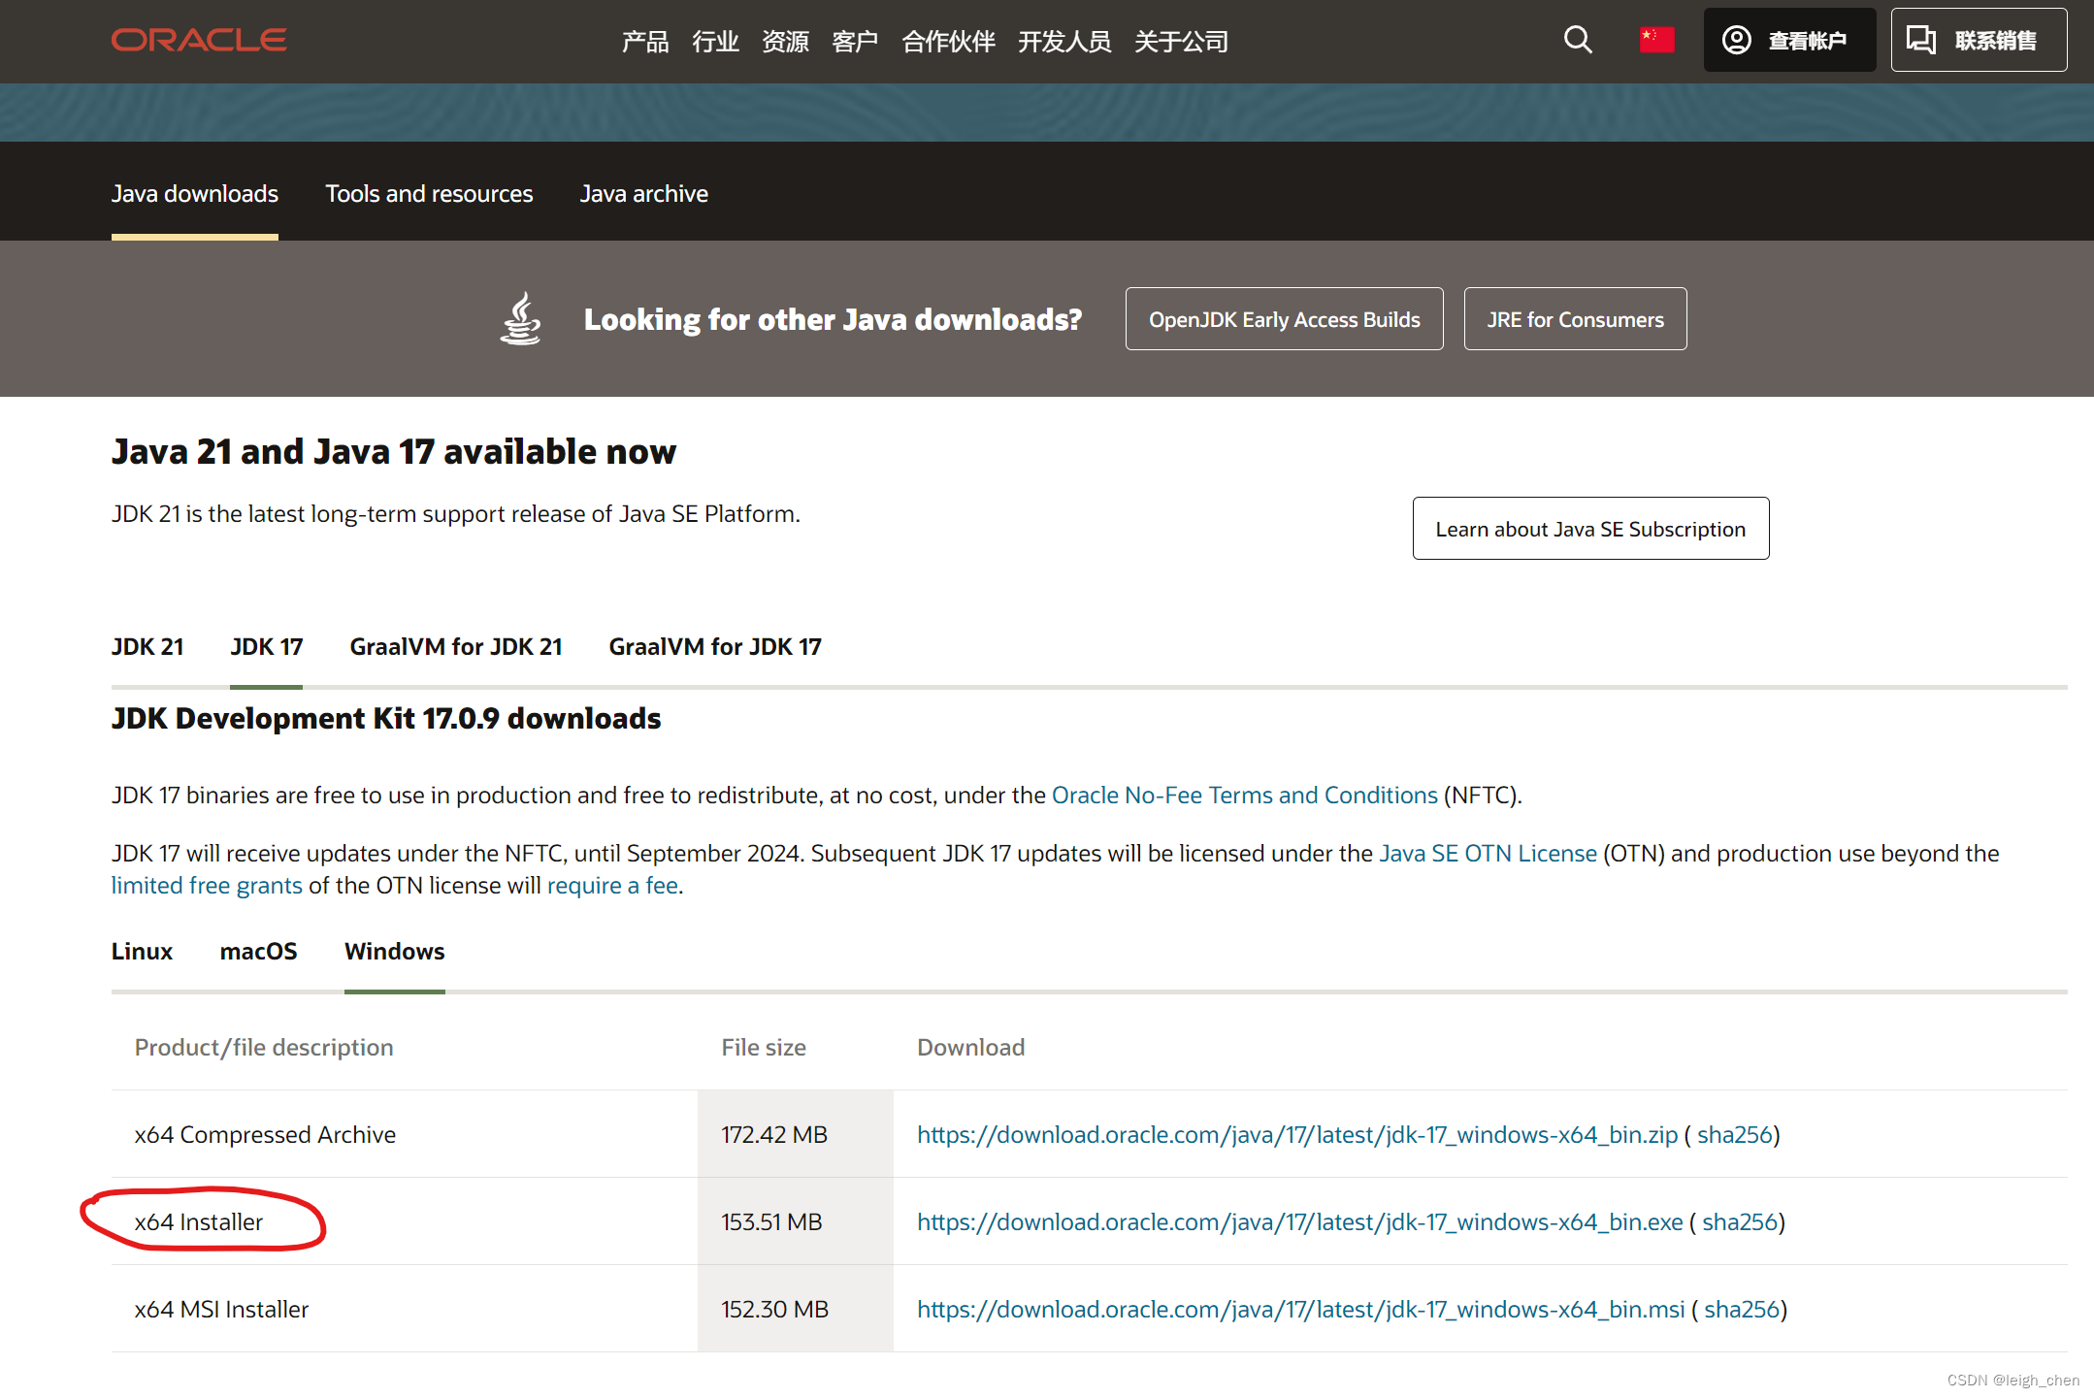
Task: Select the JDK 17 tab
Action: (267, 646)
